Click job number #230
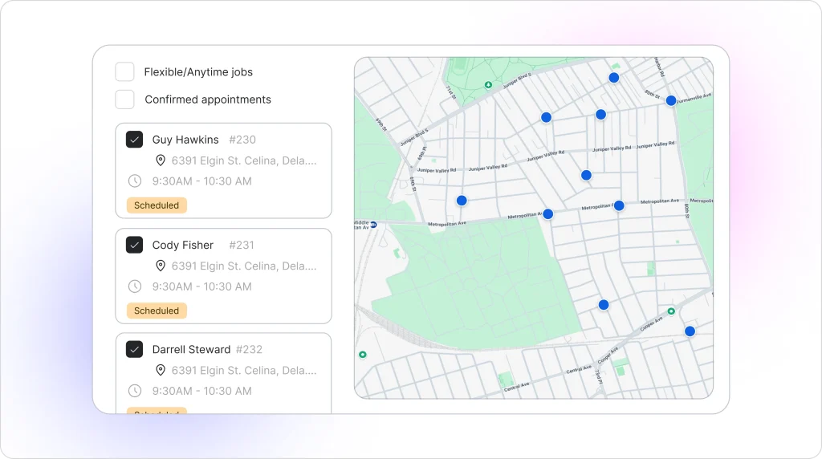Image resolution: width=822 pixels, height=459 pixels. (x=242, y=140)
